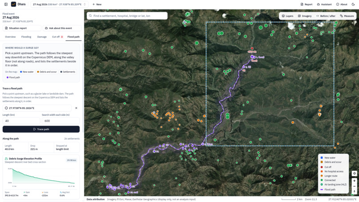Click the Gain stat icon
359x202 pixels.
(x=24, y=192)
